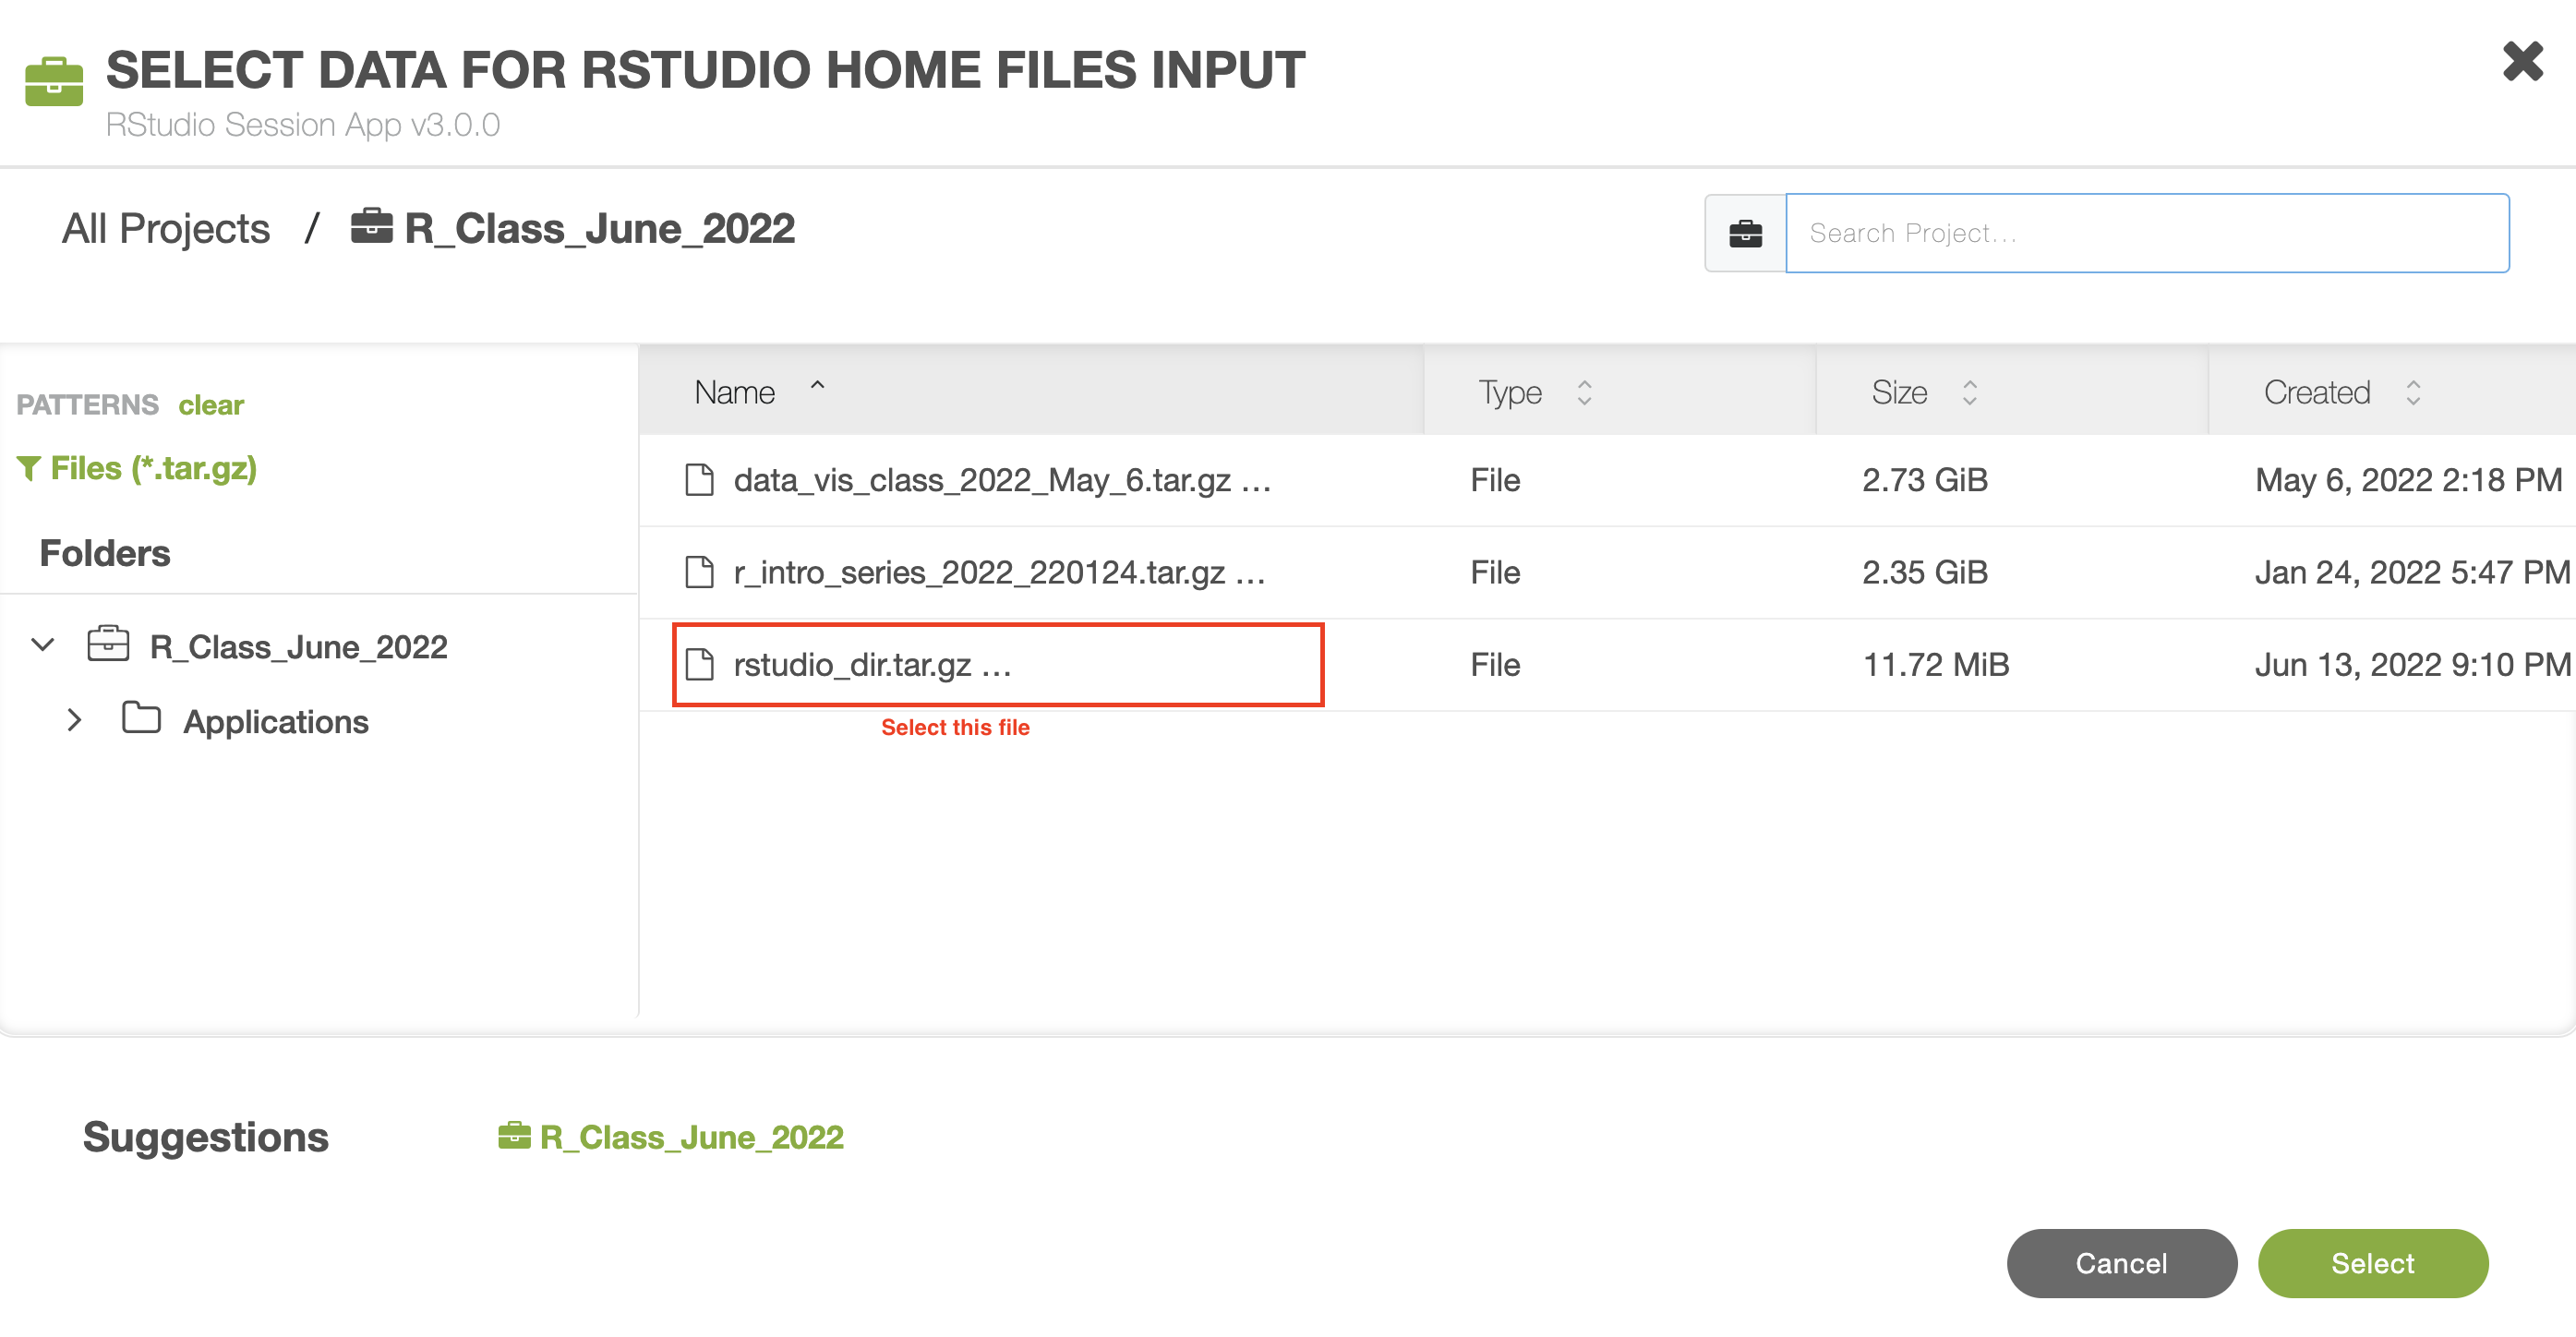The height and width of the screenshot is (1337, 2576).
Task: Sort the file list by Size
Action: (x=1968, y=392)
